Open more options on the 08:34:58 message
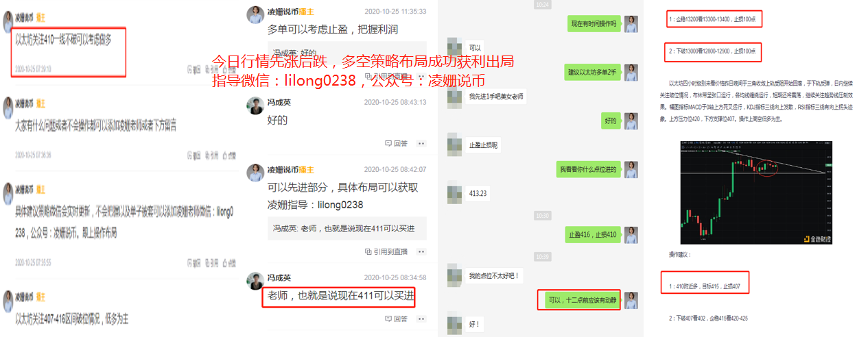 click(421, 319)
